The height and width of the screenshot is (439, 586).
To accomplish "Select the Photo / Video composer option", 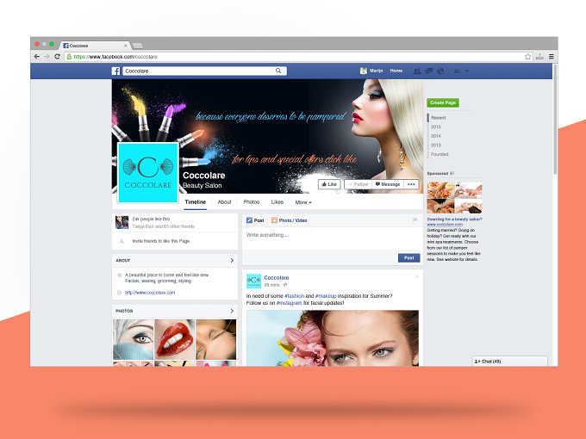I will click(289, 220).
